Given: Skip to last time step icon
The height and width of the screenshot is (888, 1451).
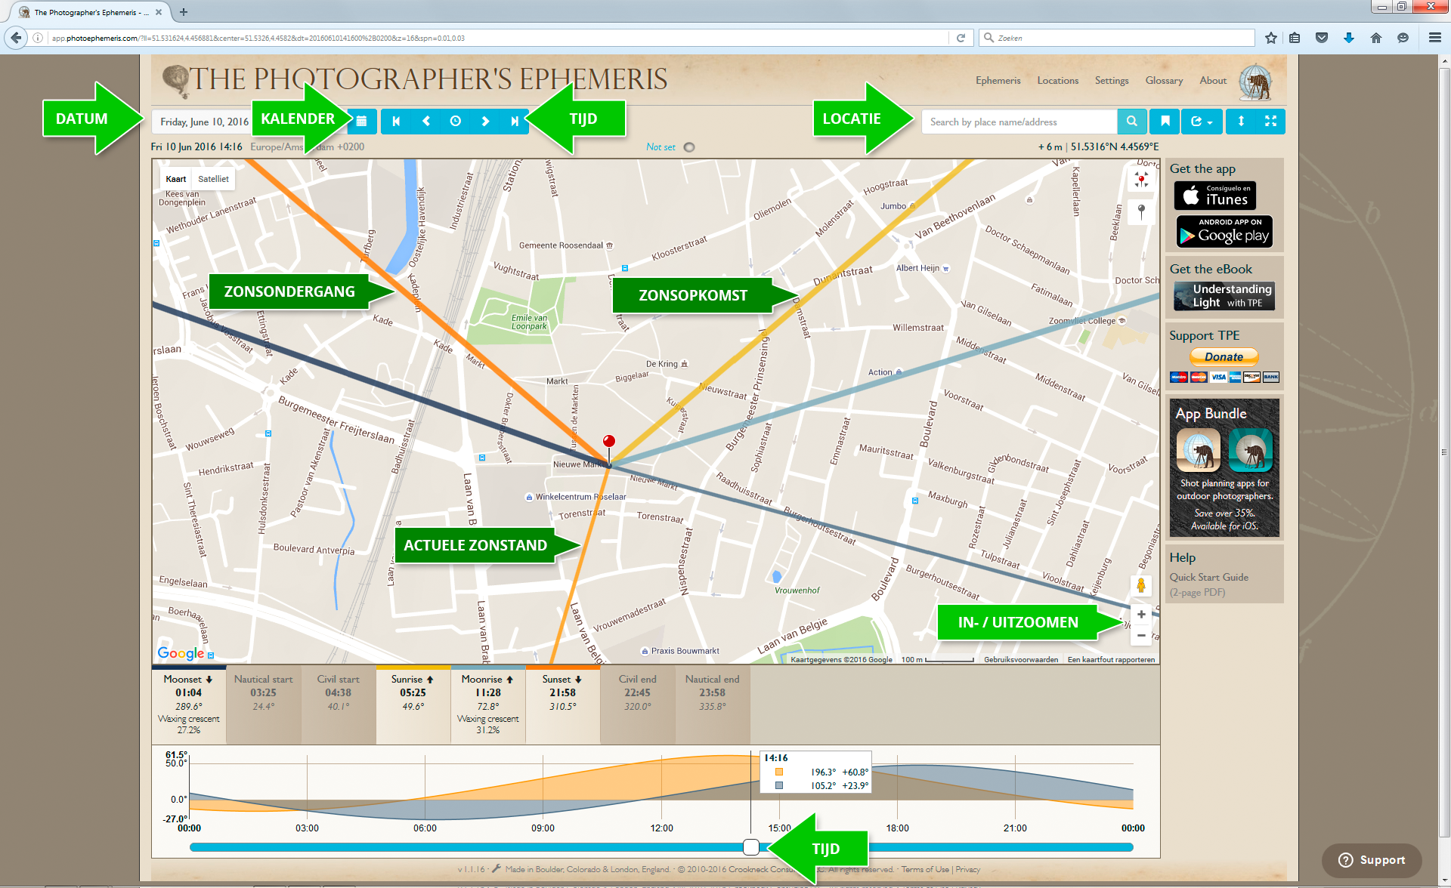Looking at the screenshot, I should click(515, 122).
